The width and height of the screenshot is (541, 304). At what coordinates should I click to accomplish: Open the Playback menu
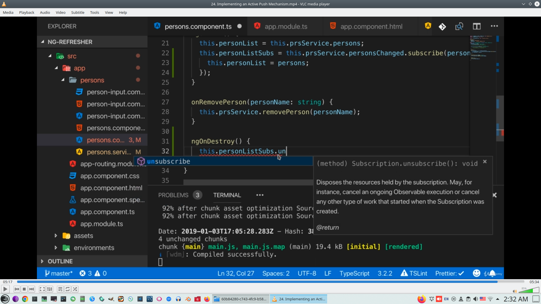[x=26, y=12]
